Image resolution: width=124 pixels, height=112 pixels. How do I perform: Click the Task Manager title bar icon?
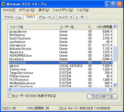(x=3, y=4)
